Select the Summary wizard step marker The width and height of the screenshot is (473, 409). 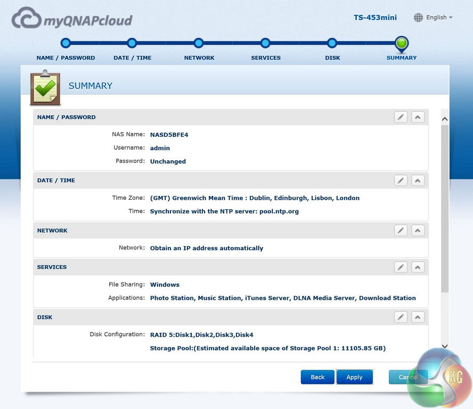pyautogui.click(x=402, y=44)
